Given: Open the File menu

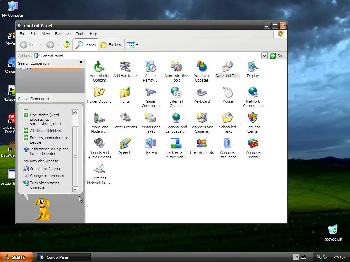Looking at the screenshot, I should click(x=22, y=34).
